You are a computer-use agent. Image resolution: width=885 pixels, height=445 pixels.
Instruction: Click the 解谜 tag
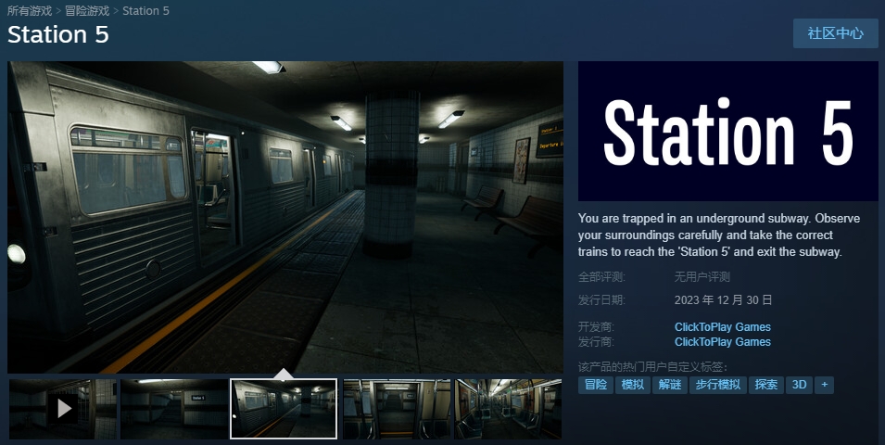[x=670, y=385]
